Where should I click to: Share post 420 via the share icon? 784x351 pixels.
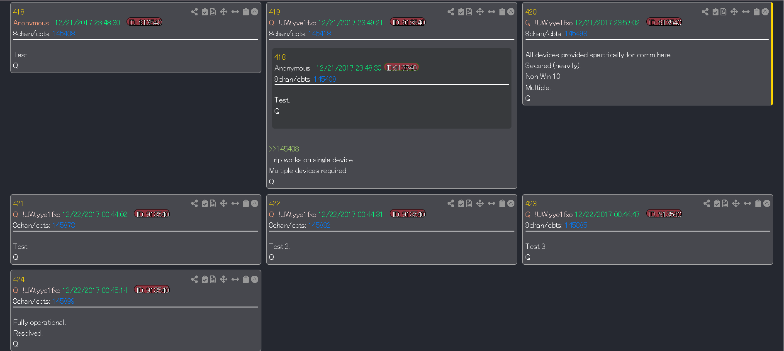click(705, 12)
